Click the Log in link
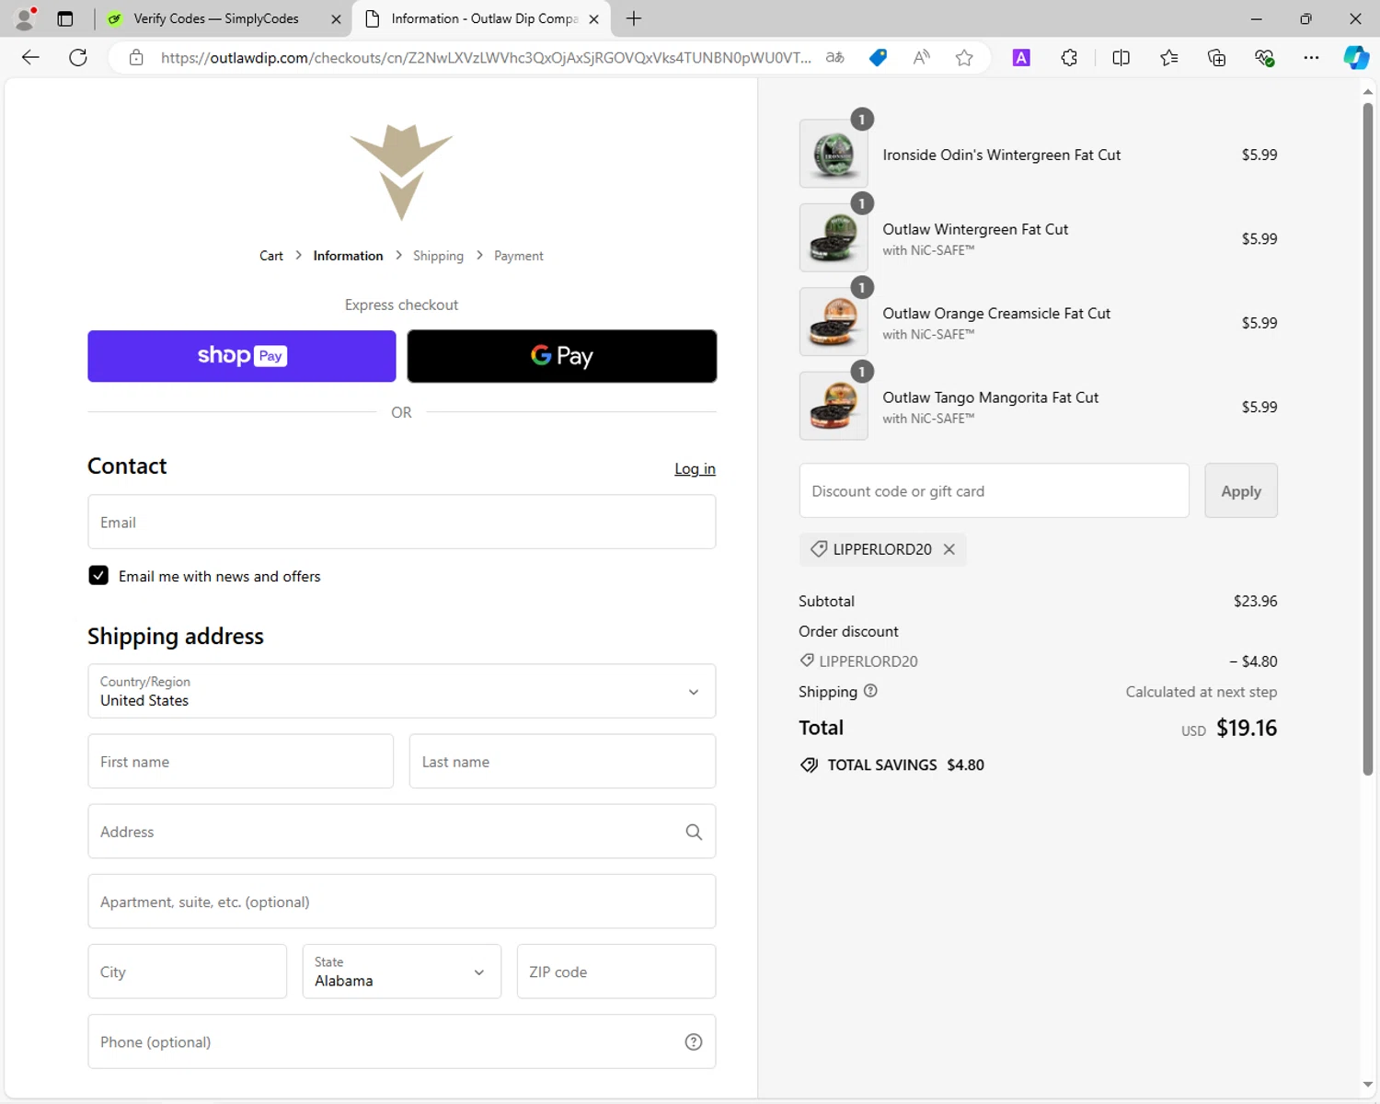The width and height of the screenshot is (1380, 1104). pos(695,469)
